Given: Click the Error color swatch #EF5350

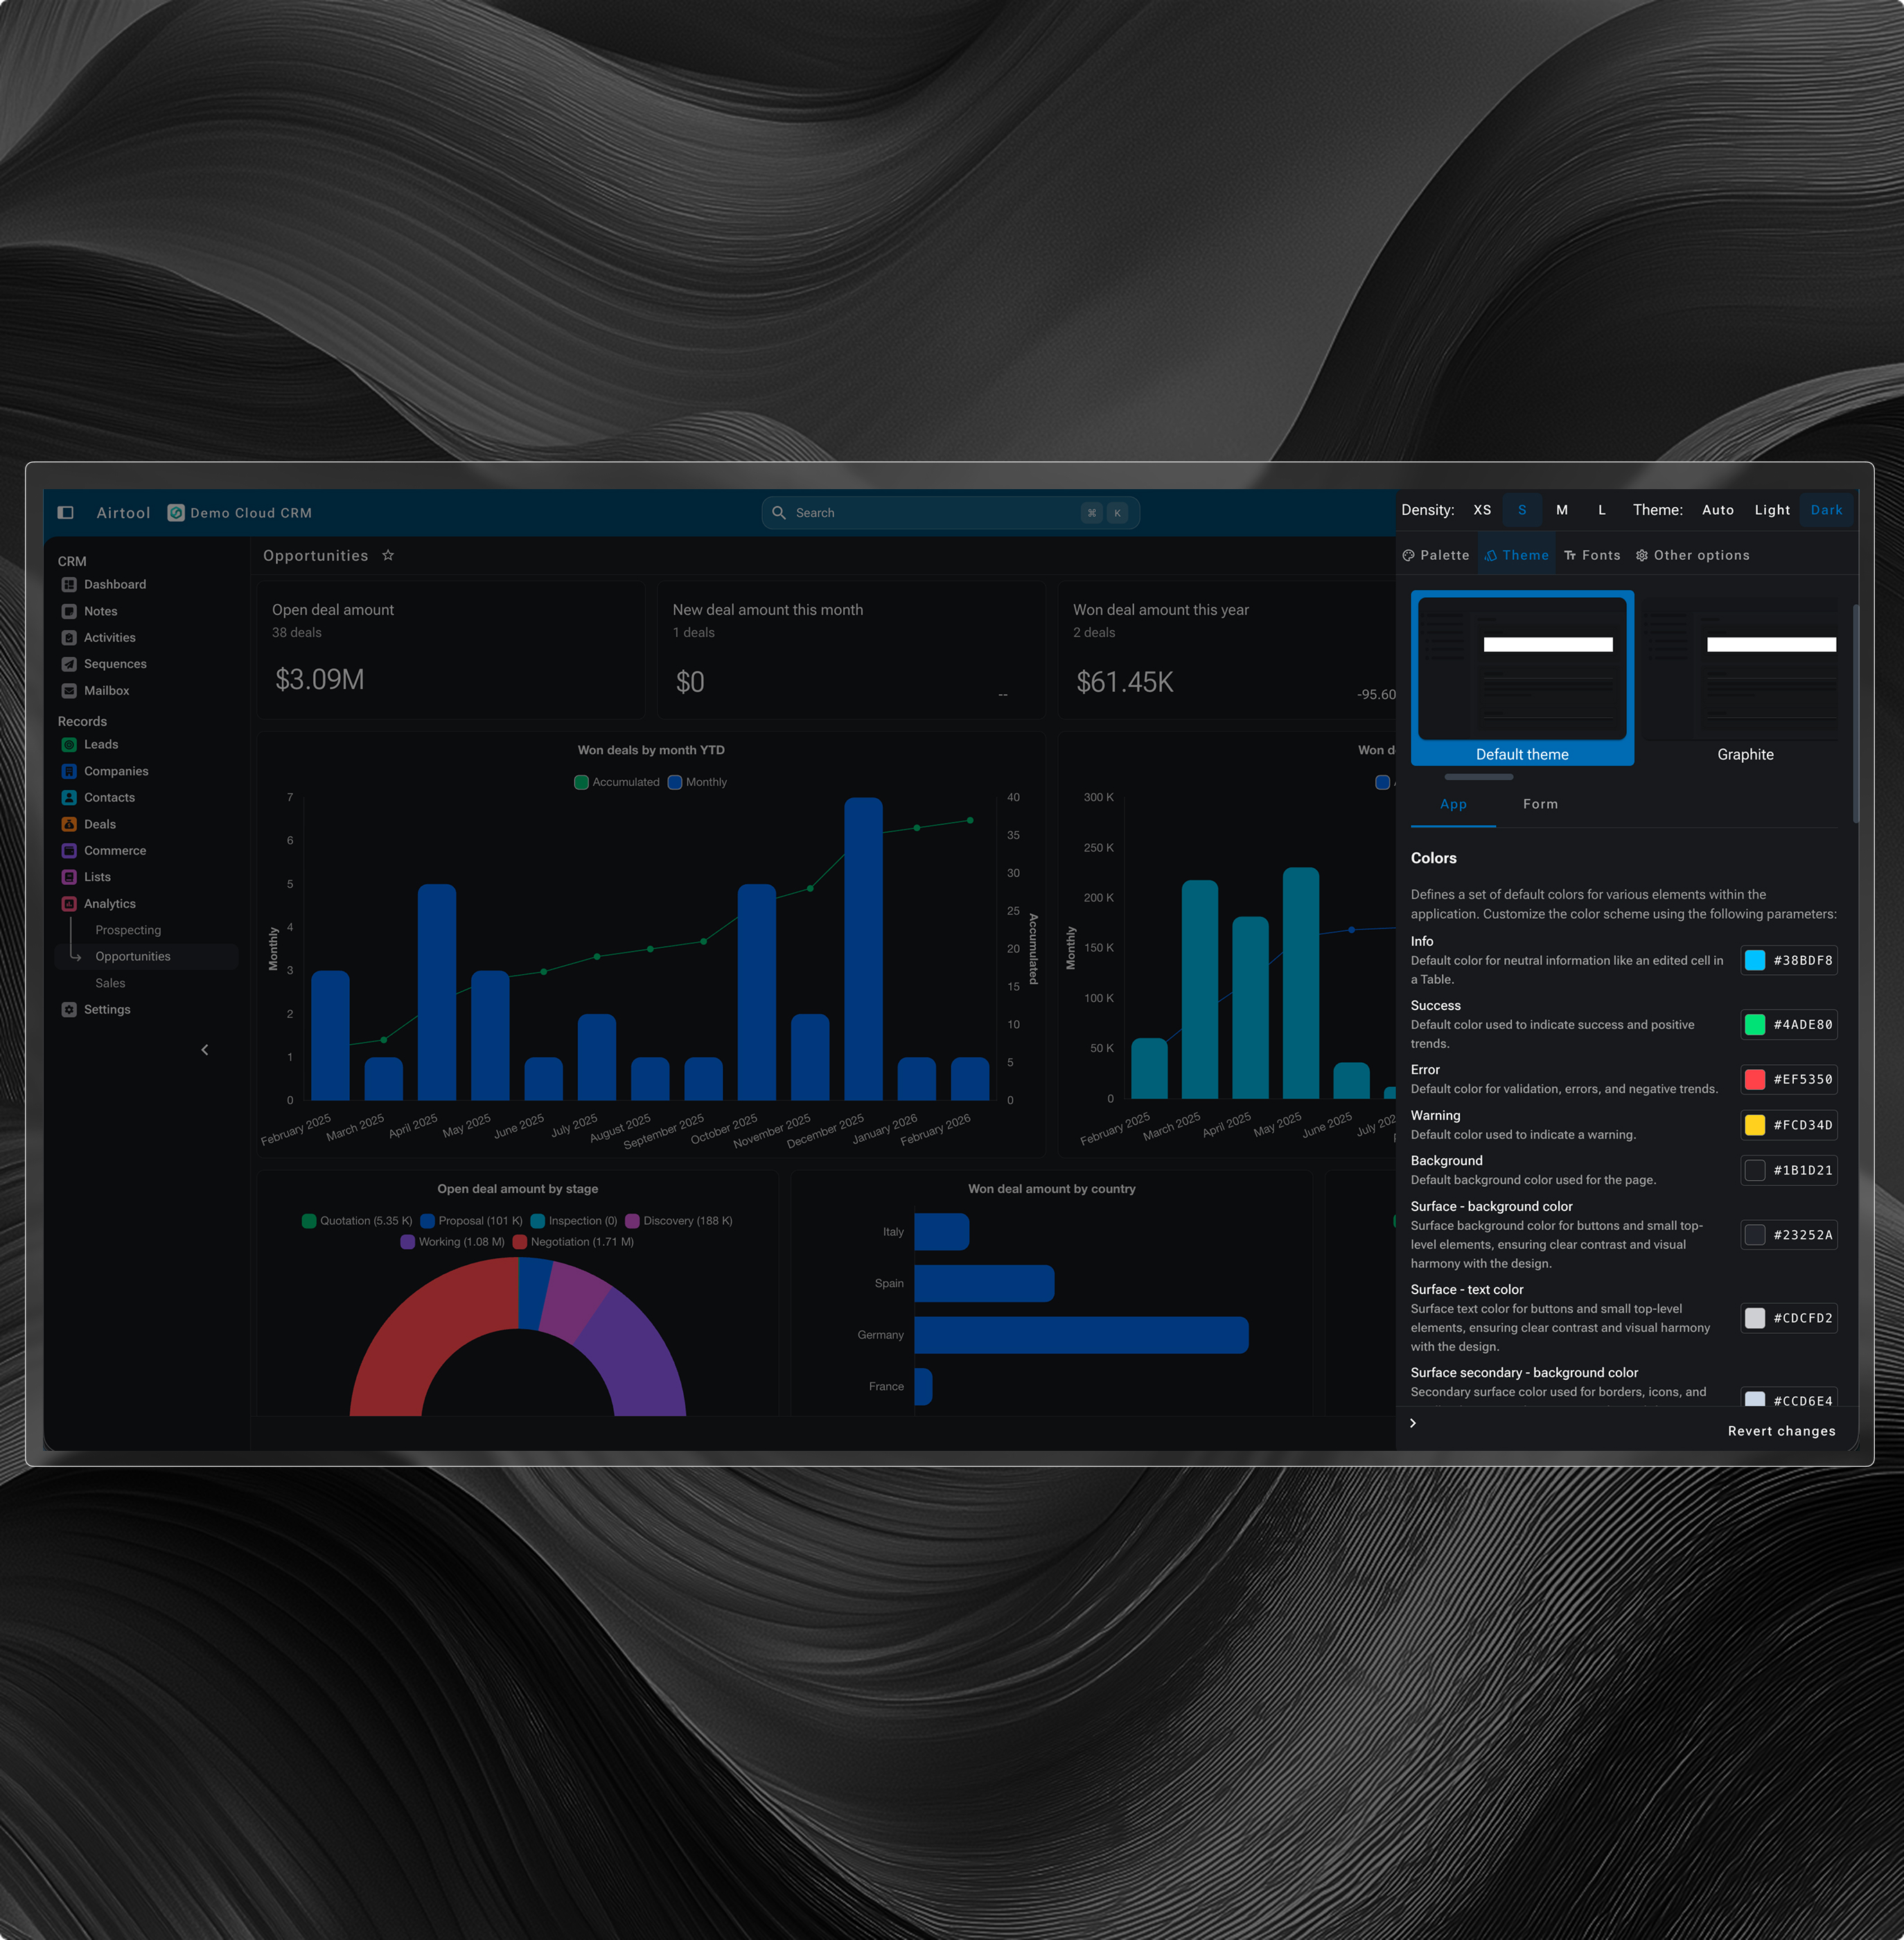Looking at the screenshot, I should pyautogui.click(x=1755, y=1080).
